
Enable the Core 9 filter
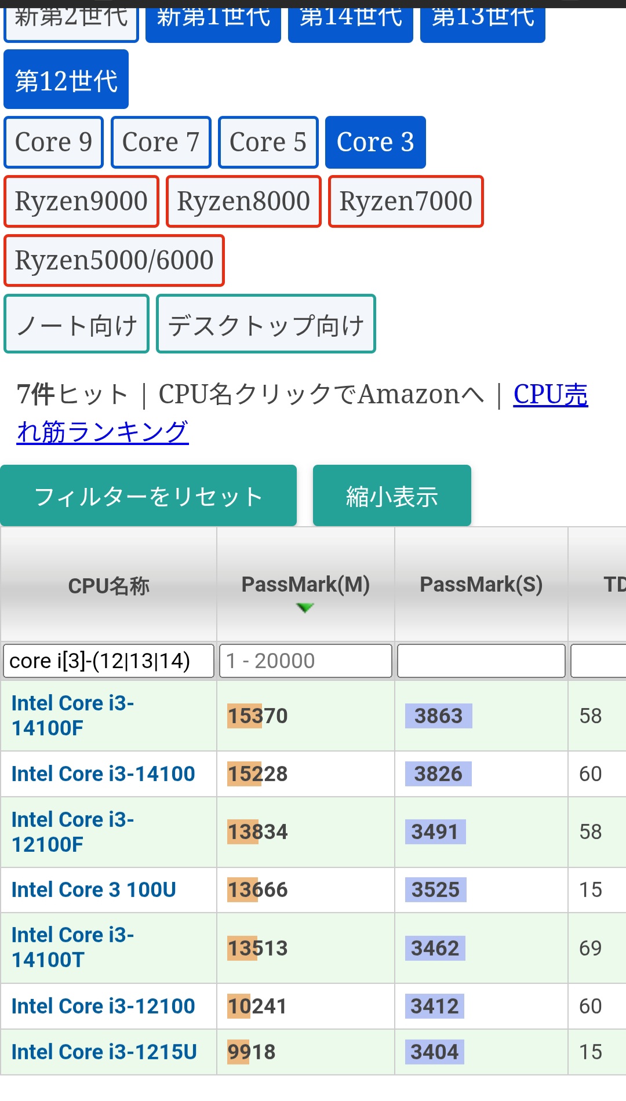[x=53, y=143]
